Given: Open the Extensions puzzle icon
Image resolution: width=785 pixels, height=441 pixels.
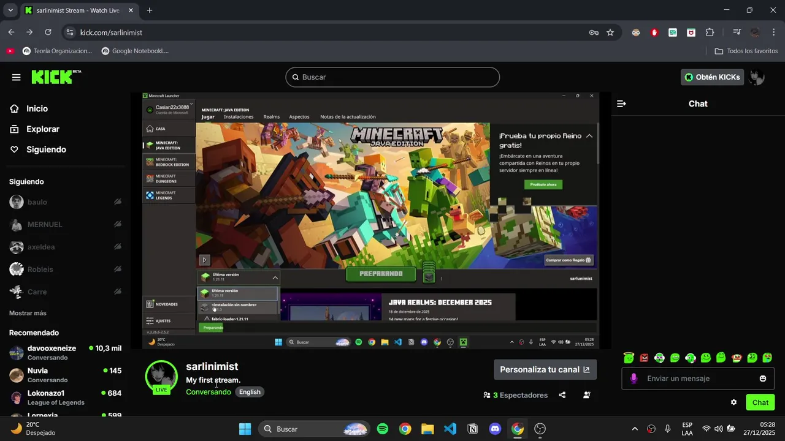Looking at the screenshot, I should (710, 32).
